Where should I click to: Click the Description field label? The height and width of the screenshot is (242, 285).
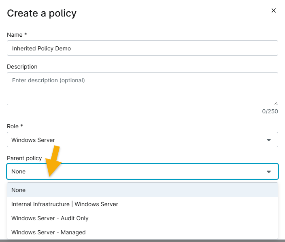click(22, 67)
